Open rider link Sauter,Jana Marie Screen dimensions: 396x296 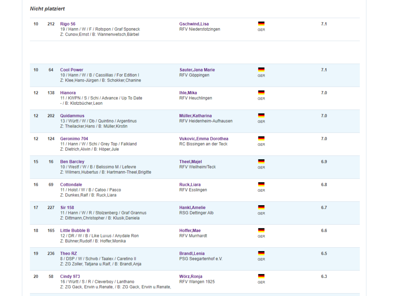point(197,70)
